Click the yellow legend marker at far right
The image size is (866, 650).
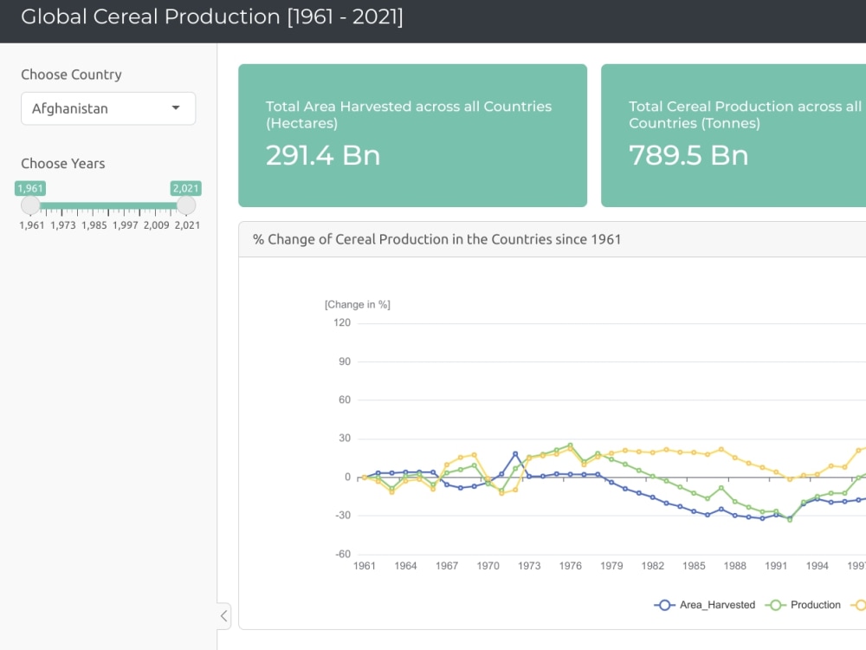tap(860, 605)
